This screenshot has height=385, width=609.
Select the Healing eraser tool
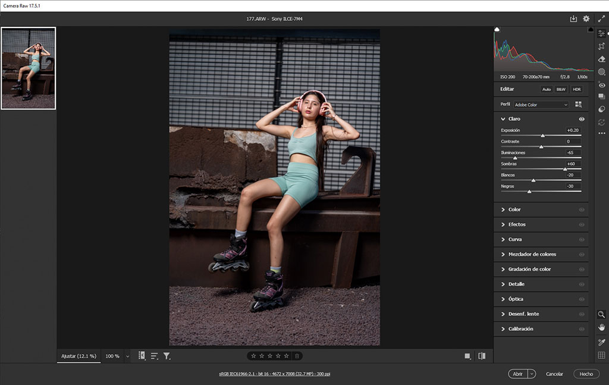[x=601, y=59]
